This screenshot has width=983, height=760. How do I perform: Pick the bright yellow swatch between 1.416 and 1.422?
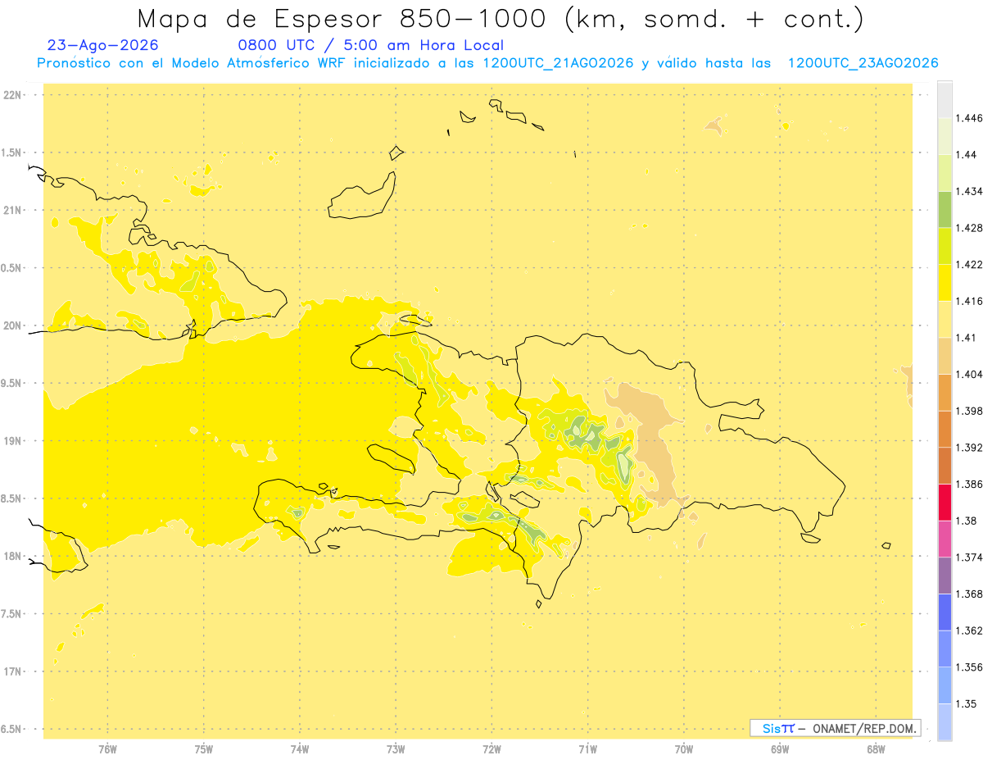944,282
